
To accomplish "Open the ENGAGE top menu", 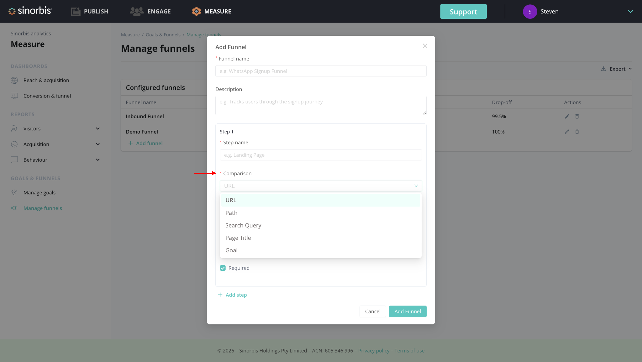I will click(159, 11).
